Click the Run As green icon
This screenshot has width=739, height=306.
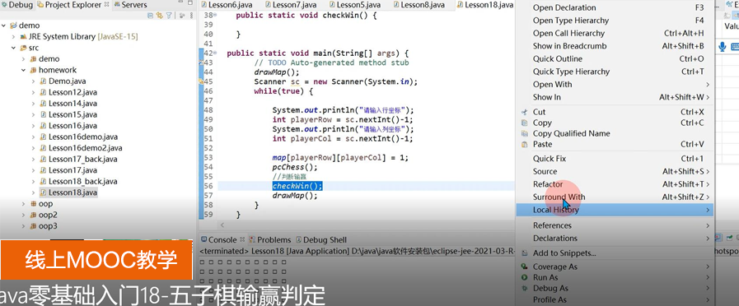pos(524,277)
